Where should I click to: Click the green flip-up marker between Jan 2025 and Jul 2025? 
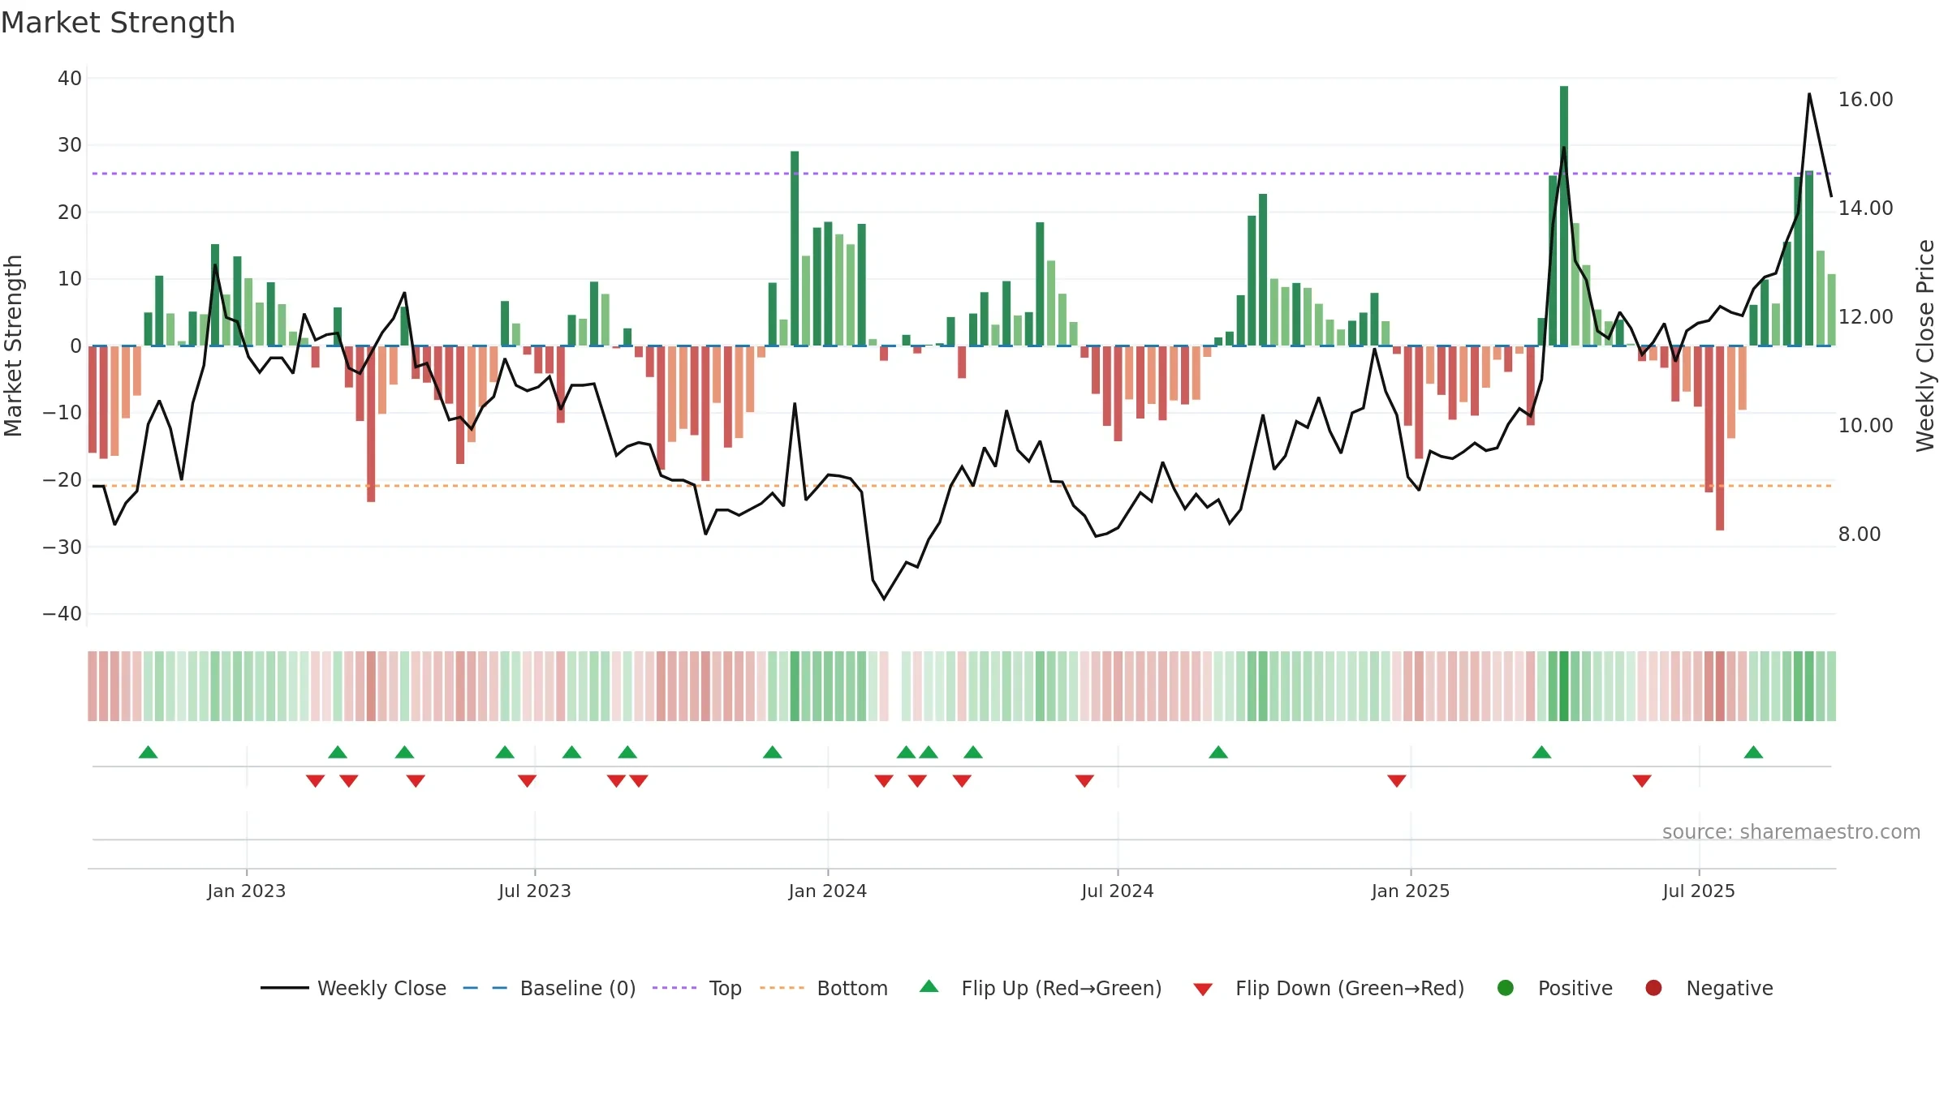(1542, 752)
